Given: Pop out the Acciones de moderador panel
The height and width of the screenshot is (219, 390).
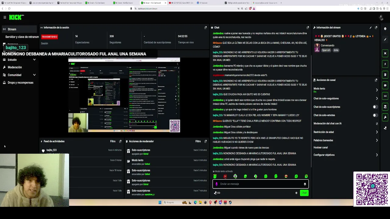Looking at the screenshot, I should (x=205, y=141).
